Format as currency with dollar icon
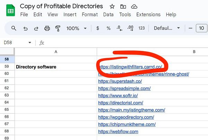 pos(98,28)
